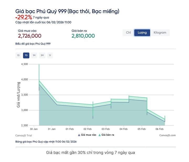Image resolution: width=189 pixels, height=162 pixels.
Task: Click the Biểu đồ giá bạc Phú Quý 999 link
Action: (x=33, y=44)
